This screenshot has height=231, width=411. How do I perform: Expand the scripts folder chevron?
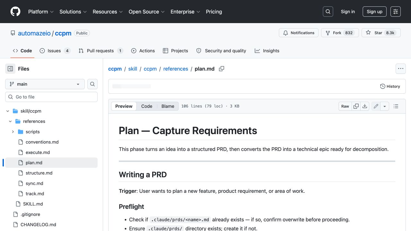point(13,132)
